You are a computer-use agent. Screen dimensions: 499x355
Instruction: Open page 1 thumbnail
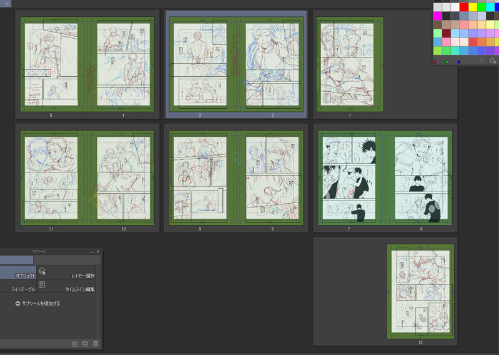coord(350,64)
